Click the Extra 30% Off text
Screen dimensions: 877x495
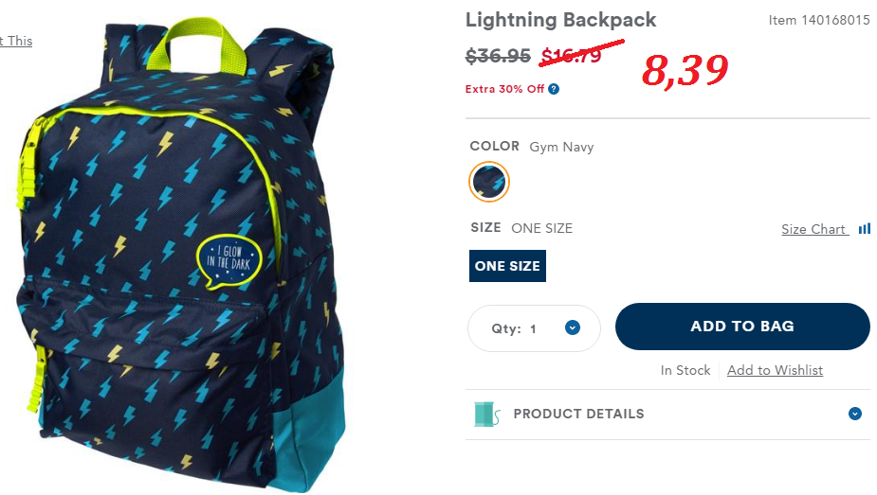504,89
